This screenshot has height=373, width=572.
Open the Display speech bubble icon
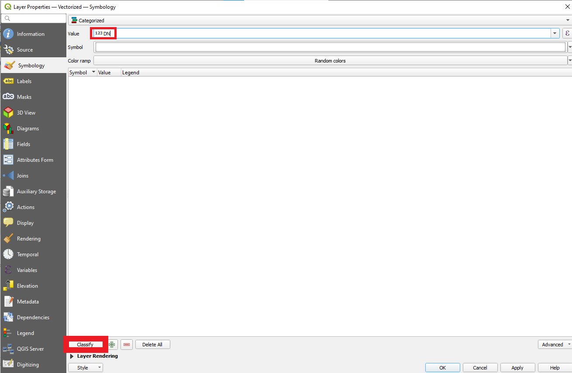8,223
